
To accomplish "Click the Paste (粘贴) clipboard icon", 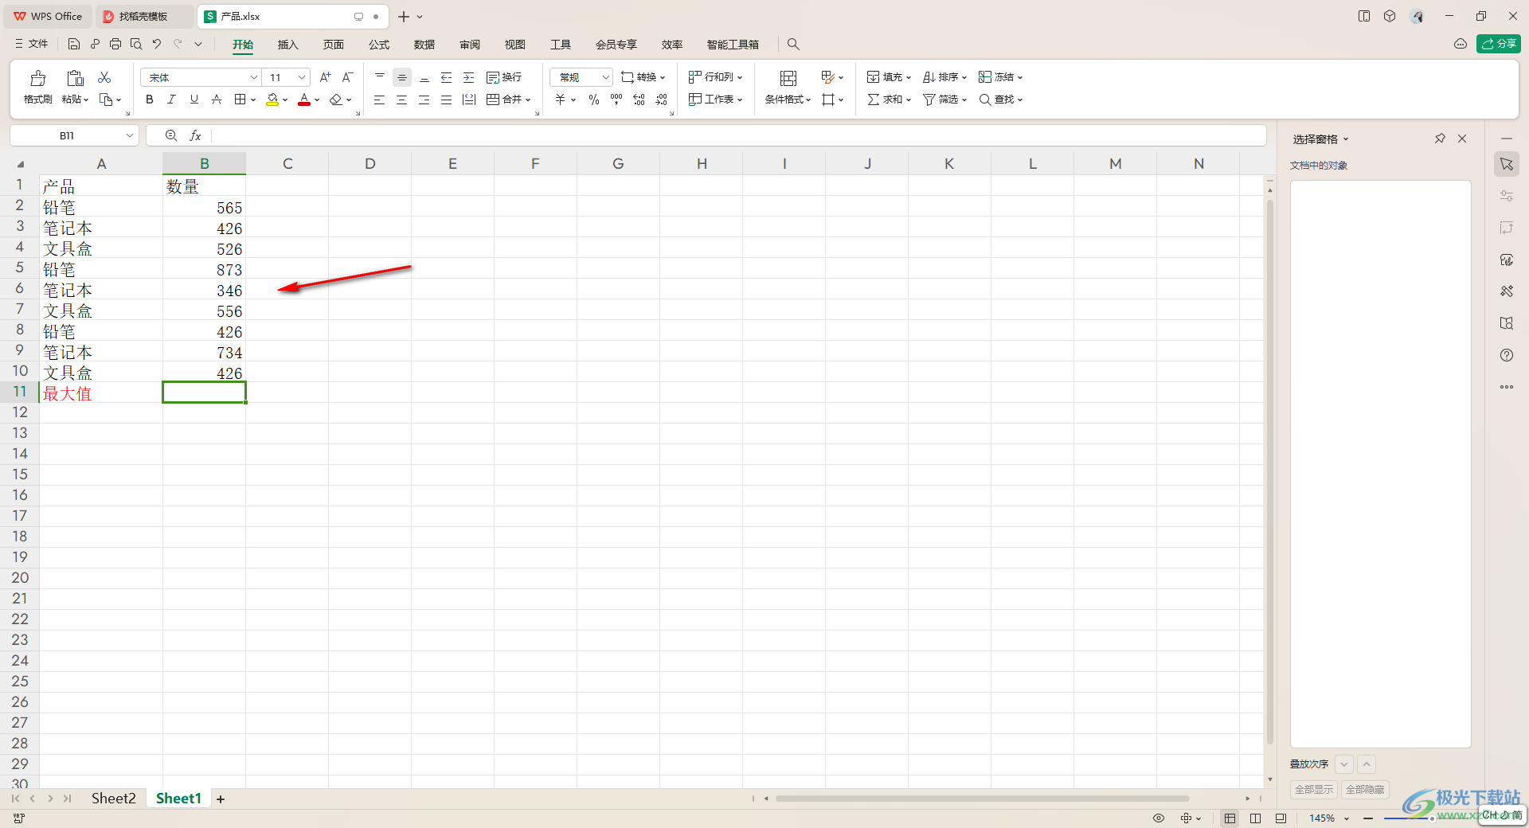I will click(x=75, y=78).
